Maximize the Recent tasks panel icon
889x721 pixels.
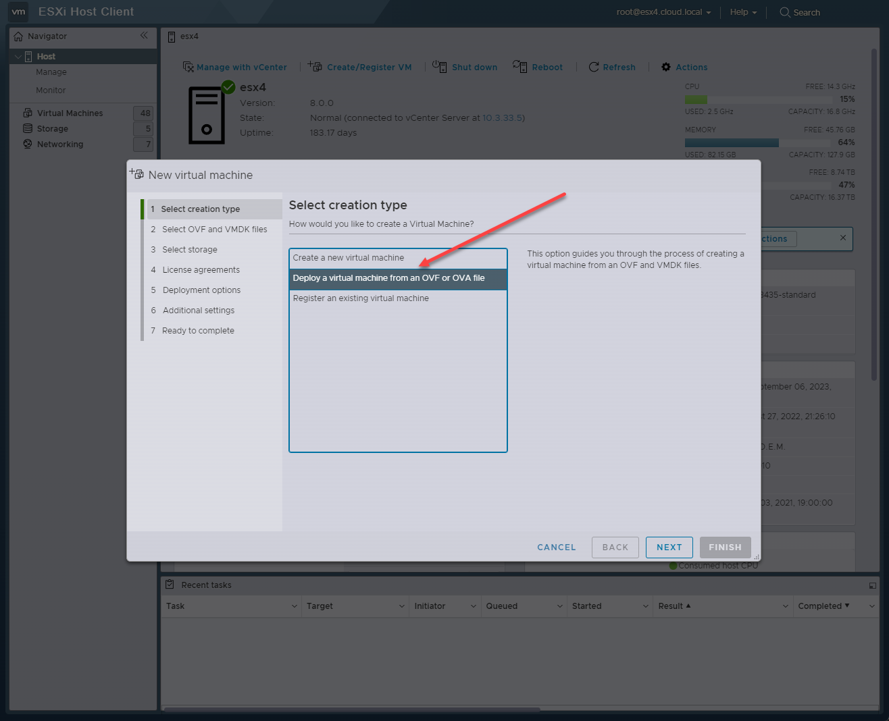[873, 585]
